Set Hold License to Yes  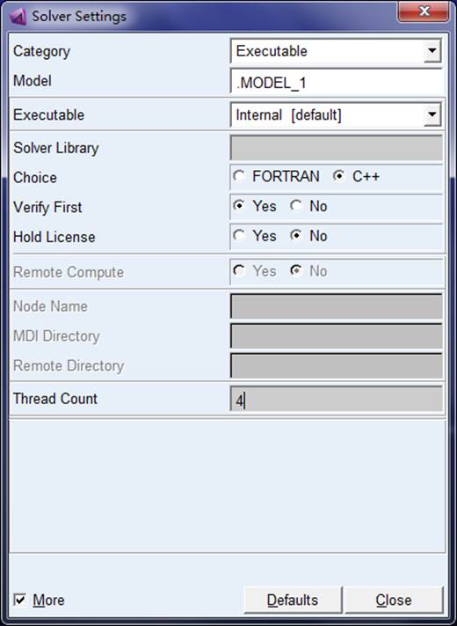[x=239, y=236]
